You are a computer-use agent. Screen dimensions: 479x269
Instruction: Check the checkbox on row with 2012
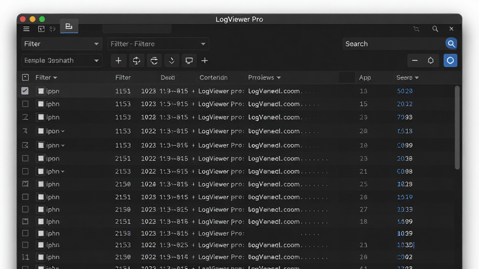click(25, 104)
